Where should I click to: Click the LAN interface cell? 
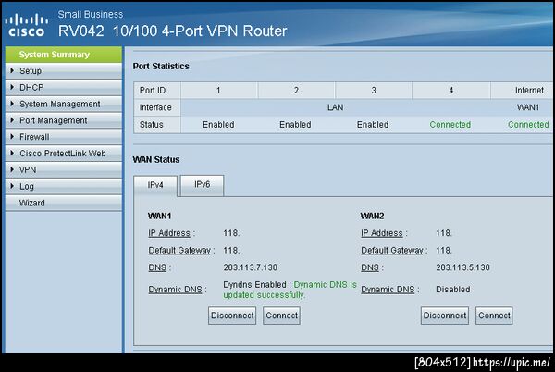coord(335,107)
